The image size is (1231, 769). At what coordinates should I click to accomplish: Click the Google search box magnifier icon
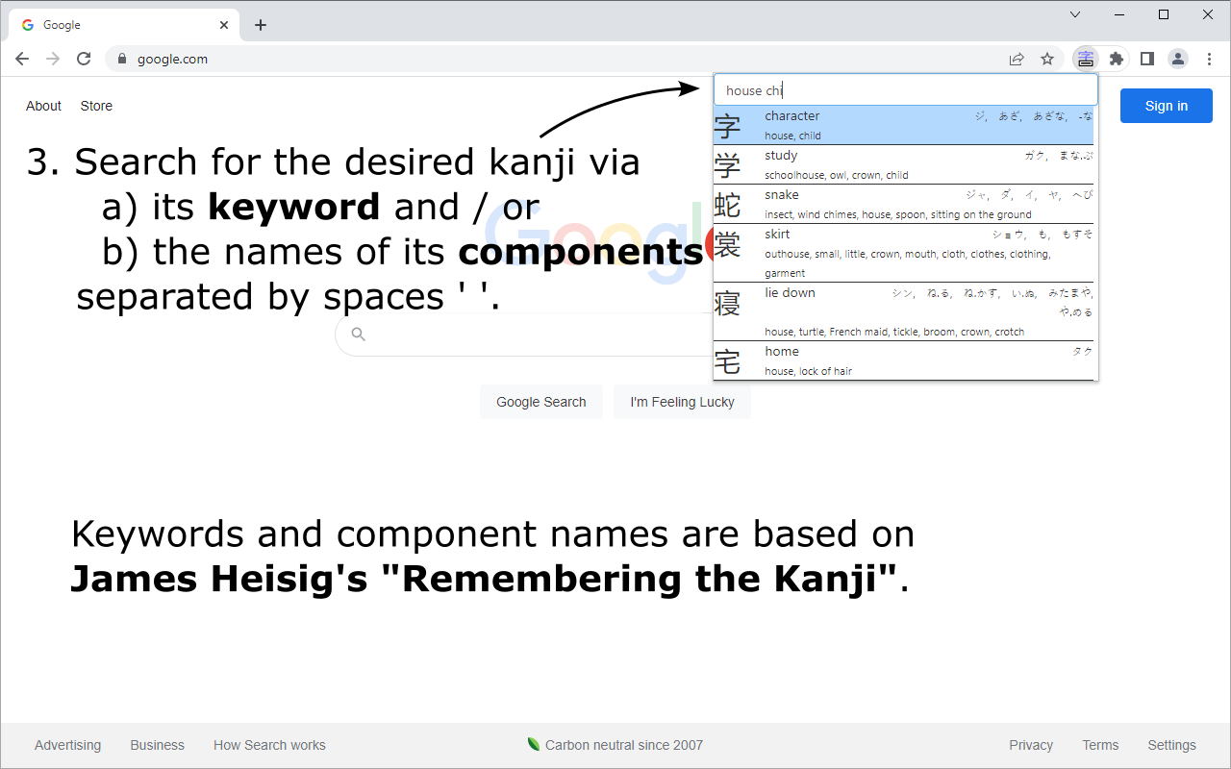pyautogui.click(x=359, y=335)
